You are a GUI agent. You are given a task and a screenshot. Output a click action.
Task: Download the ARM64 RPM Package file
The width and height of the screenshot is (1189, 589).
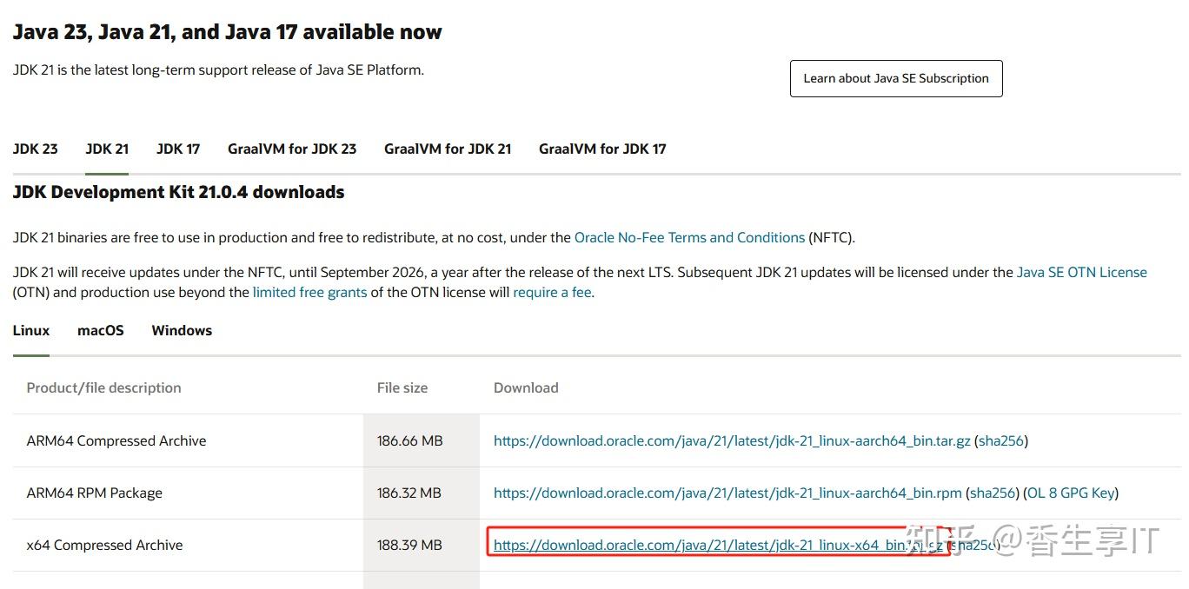coord(727,493)
